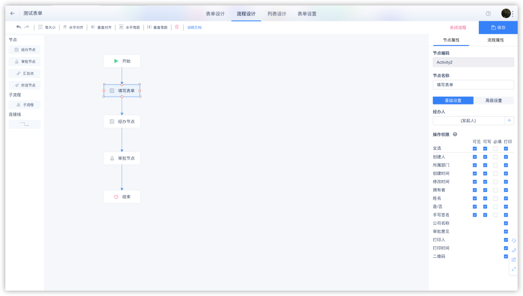
Task: Toggle 全选 必填 checkbox
Action: point(495,148)
